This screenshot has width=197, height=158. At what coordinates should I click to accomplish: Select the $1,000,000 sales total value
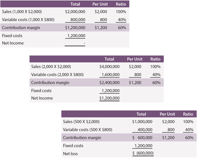point(142,122)
